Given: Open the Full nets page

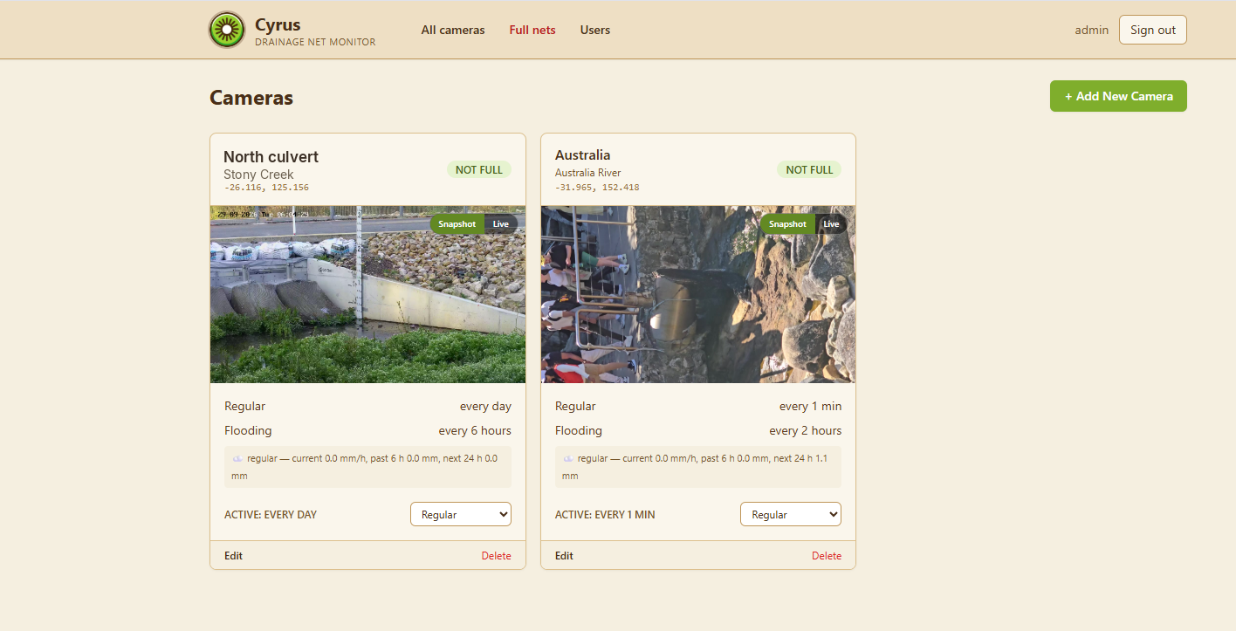Looking at the screenshot, I should (x=532, y=30).
